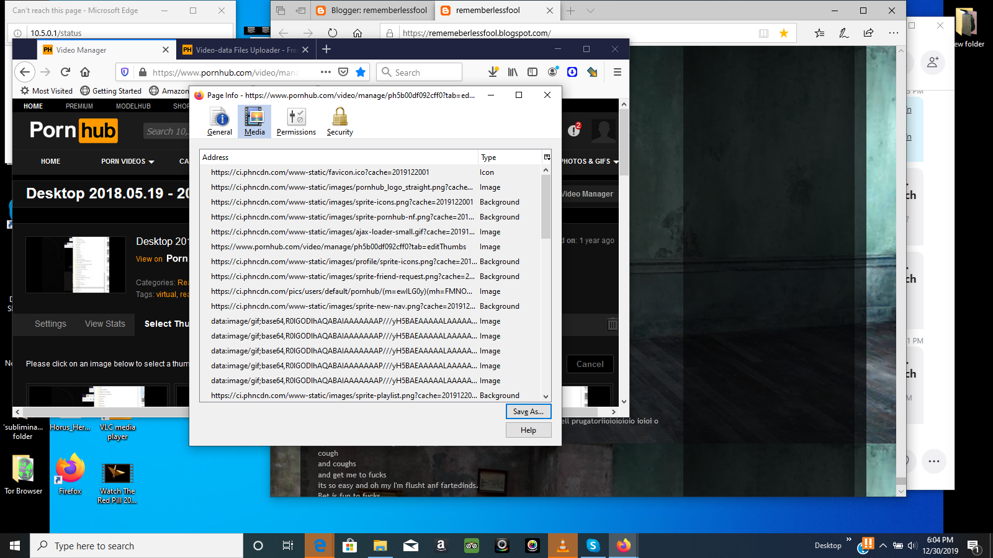The height and width of the screenshot is (558, 993).
Task: Open the tracking protection shield icon
Action: coord(125,73)
